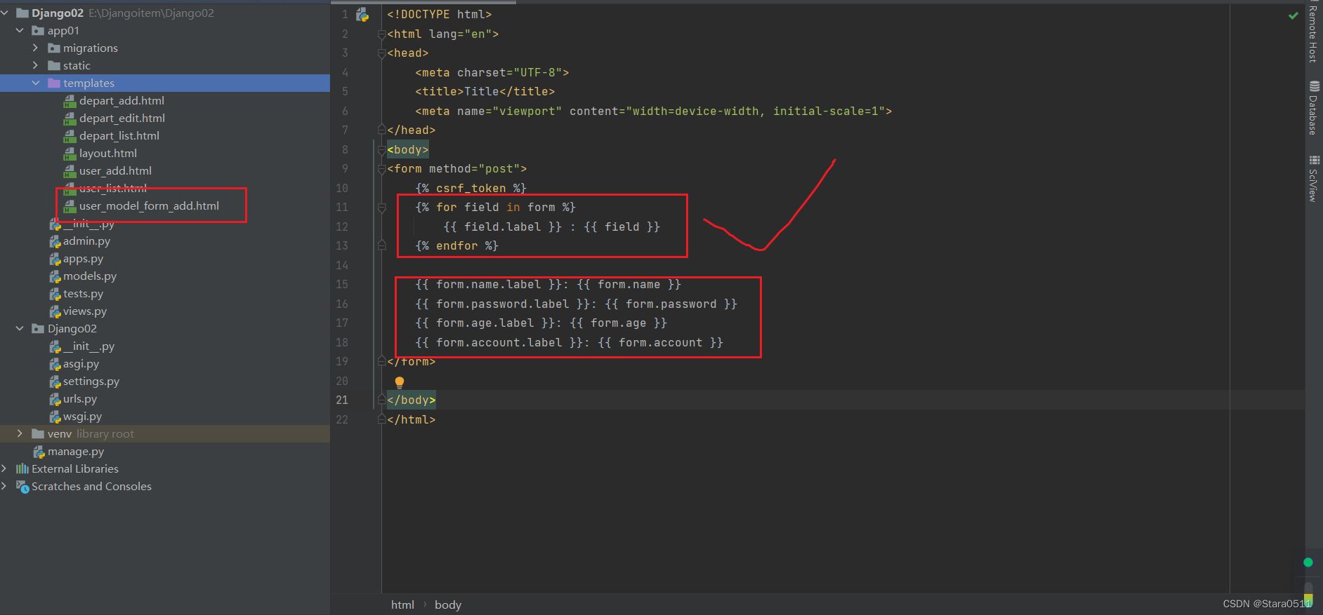Screen dimensions: 1323x615
Task: Expand External Libraries node
Action: pyautogui.click(x=4, y=468)
